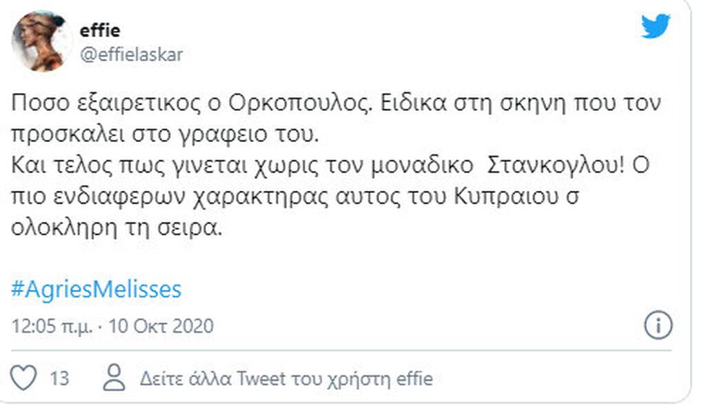
Task: Click the person silhouette icon
Action: pos(112,377)
